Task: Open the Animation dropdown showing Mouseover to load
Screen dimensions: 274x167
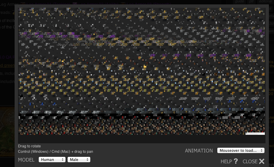Action: pos(241,150)
